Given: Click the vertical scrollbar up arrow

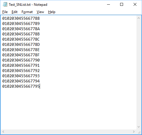Looking at the screenshot, I should click(139, 18).
